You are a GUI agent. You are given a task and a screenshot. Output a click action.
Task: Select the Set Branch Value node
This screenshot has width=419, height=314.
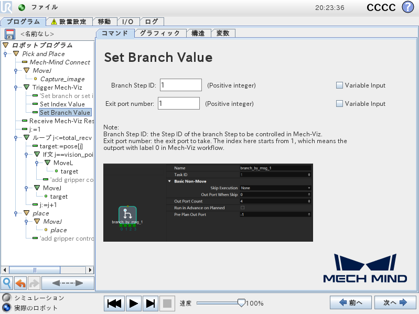[65, 112]
